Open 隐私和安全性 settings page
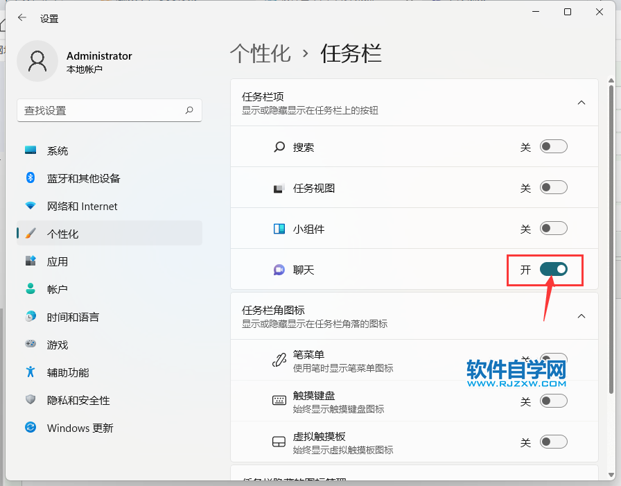This screenshot has width=621, height=486. (x=78, y=400)
